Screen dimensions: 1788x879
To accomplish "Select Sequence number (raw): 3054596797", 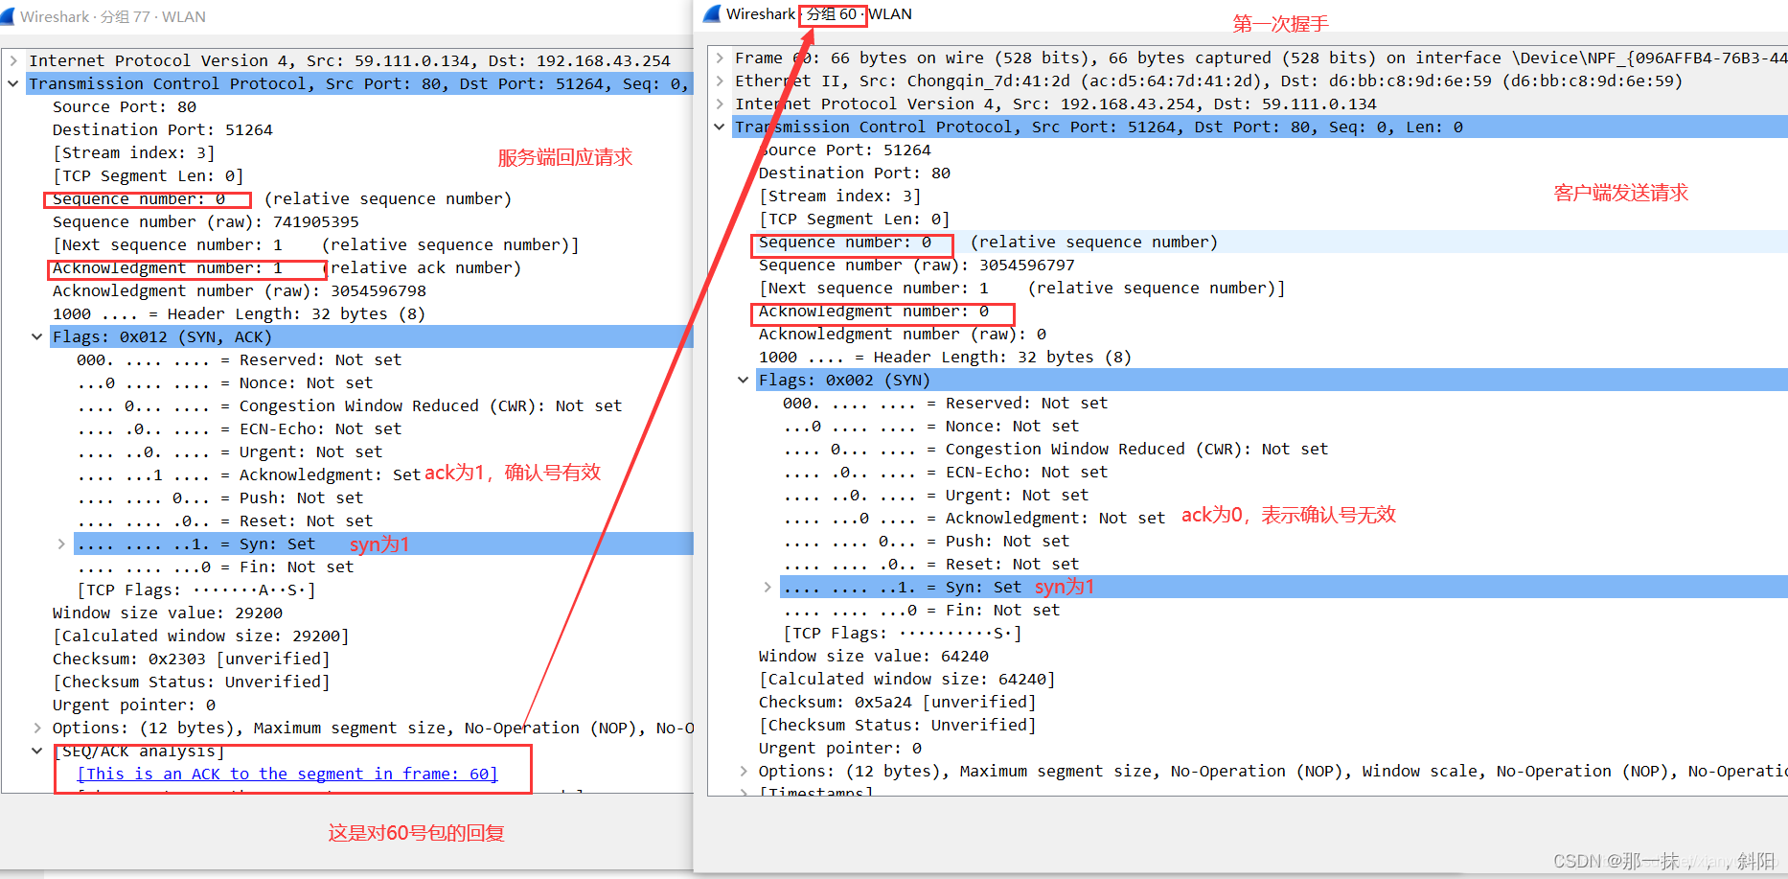I will tap(917, 265).
